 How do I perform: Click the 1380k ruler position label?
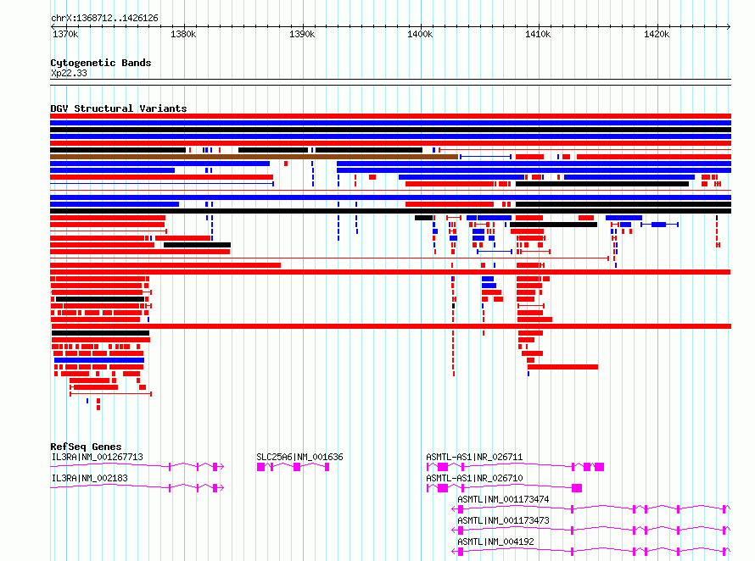pos(183,34)
